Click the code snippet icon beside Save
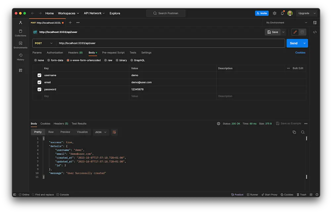 click(314, 32)
